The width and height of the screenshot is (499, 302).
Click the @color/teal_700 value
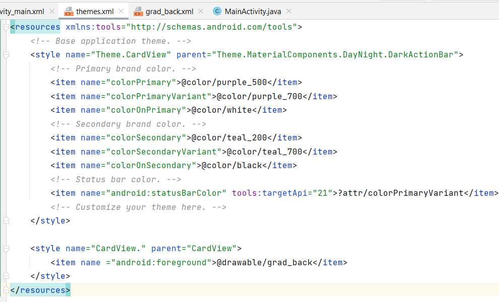pyautogui.click(x=264, y=152)
